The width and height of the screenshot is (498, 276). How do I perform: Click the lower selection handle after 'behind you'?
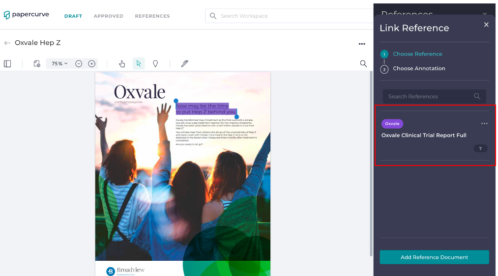[x=236, y=117]
